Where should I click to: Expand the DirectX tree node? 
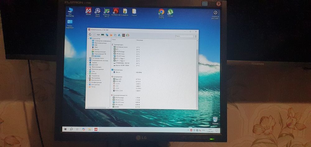(x=88, y=73)
